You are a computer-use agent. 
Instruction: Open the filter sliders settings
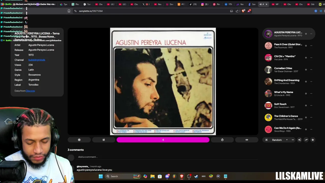tap(104, 140)
